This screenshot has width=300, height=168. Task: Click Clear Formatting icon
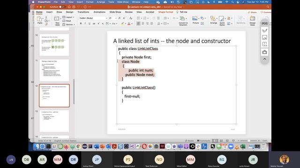pyautogui.click(x=131, y=18)
